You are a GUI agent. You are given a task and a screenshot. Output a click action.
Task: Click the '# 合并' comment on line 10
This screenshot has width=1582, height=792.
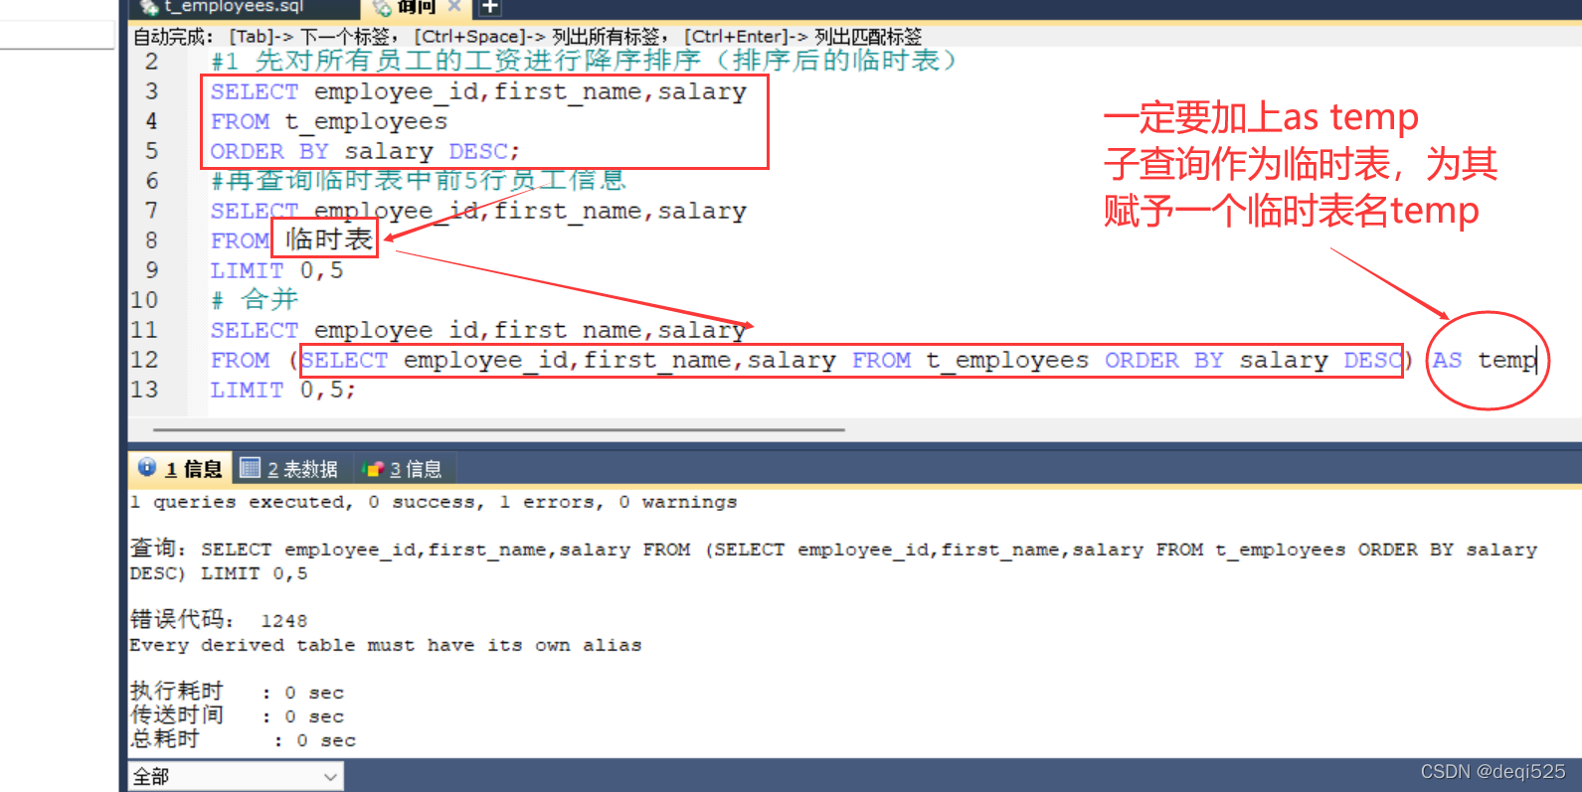(x=255, y=300)
